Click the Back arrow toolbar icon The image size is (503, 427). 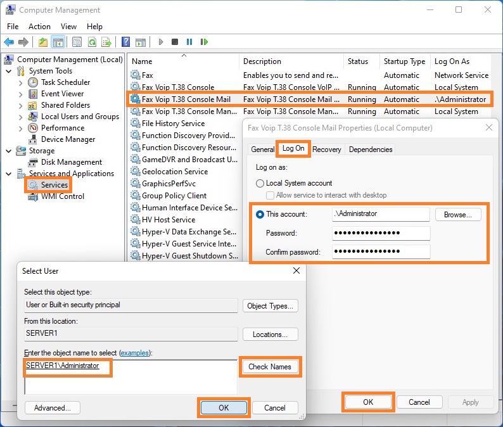(9, 42)
